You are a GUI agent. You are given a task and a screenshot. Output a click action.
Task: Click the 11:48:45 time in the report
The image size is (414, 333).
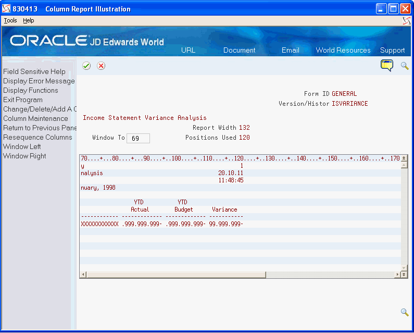tap(231, 180)
